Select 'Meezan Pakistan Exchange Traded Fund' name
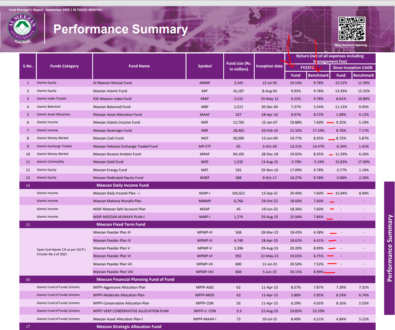Screen dimensions: 395x330 tap(126, 146)
